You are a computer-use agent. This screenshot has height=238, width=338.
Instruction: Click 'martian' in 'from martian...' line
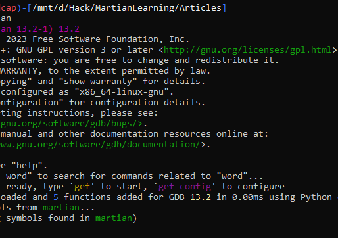61,208
